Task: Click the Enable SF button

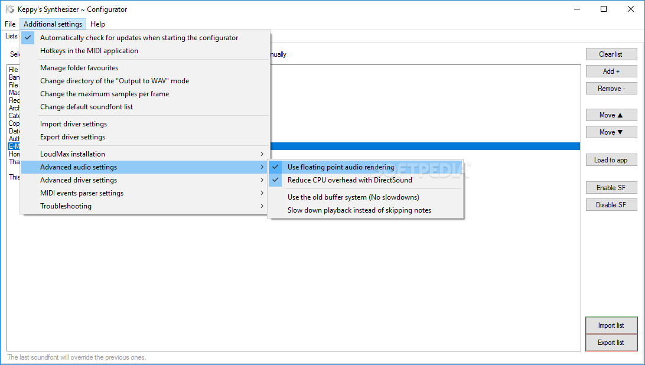Action: click(611, 188)
